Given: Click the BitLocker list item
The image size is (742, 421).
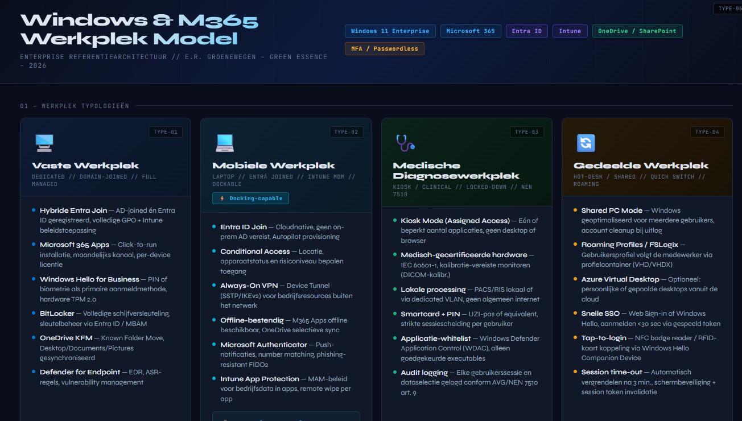Looking at the screenshot, I should coord(105,318).
